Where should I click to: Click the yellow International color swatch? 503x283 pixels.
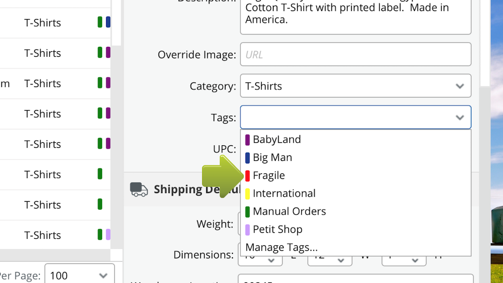pos(247,194)
